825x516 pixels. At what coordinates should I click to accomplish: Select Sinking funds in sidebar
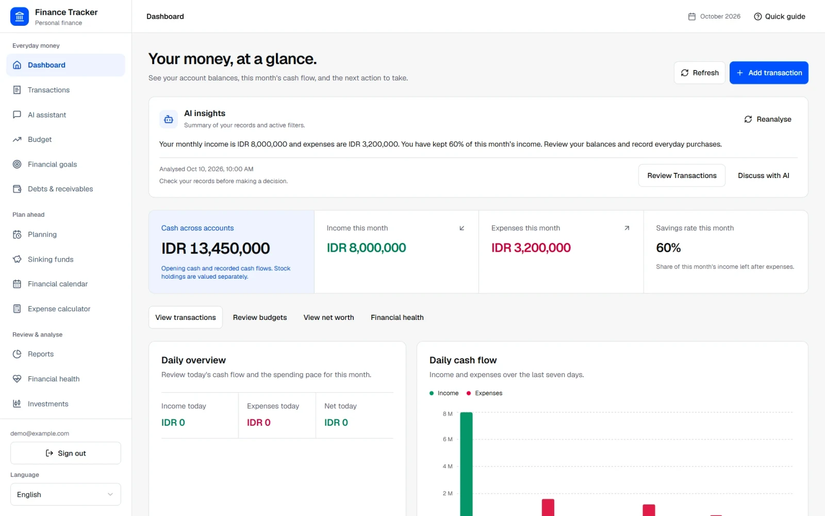[65, 259]
